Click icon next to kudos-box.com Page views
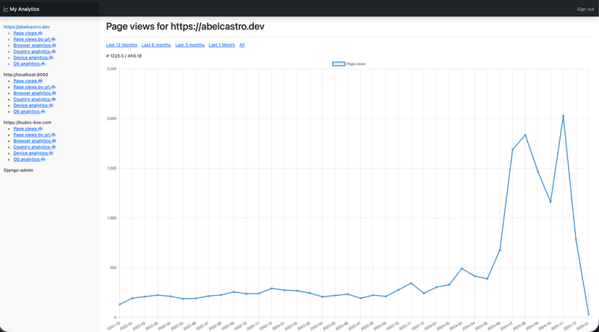This screenshot has height=332, width=599. tap(41, 129)
